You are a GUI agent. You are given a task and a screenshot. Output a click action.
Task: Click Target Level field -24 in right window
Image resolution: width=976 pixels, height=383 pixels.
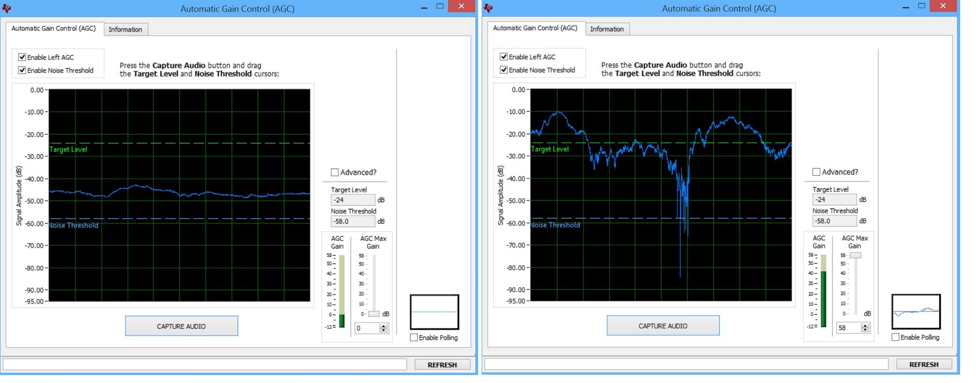click(x=834, y=199)
